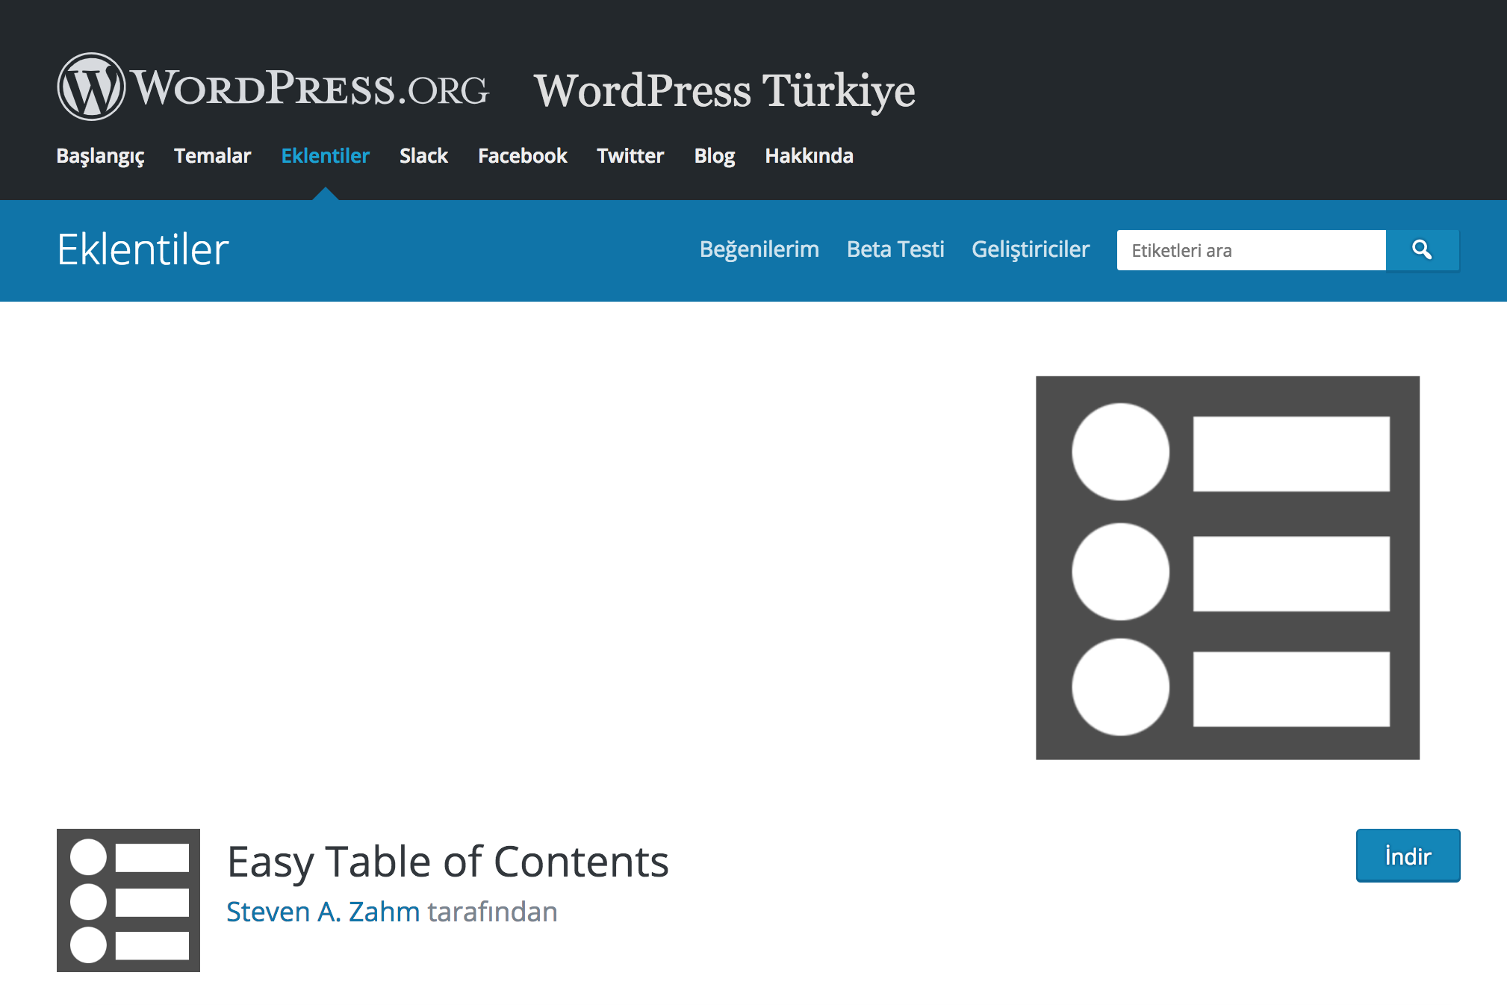Open the Başlangıç menu item
1507x1005 pixels.
coord(101,156)
